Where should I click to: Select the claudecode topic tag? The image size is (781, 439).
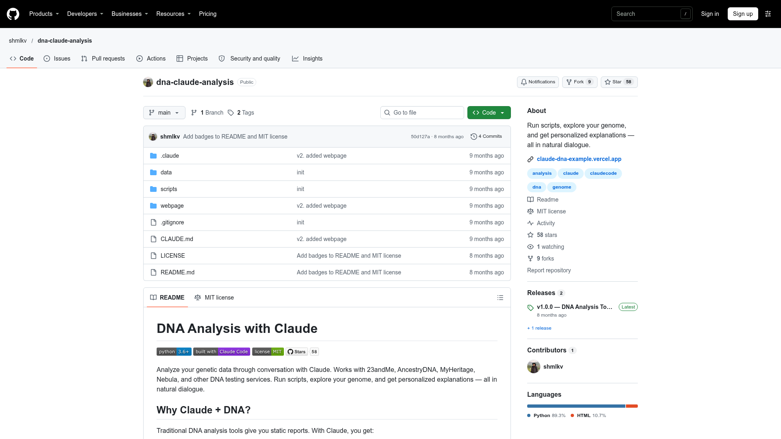[x=603, y=174]
